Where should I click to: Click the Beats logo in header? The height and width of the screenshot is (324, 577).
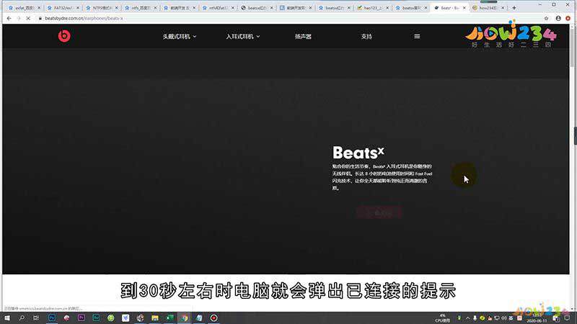pyautogui.click(x=64, y=36)
